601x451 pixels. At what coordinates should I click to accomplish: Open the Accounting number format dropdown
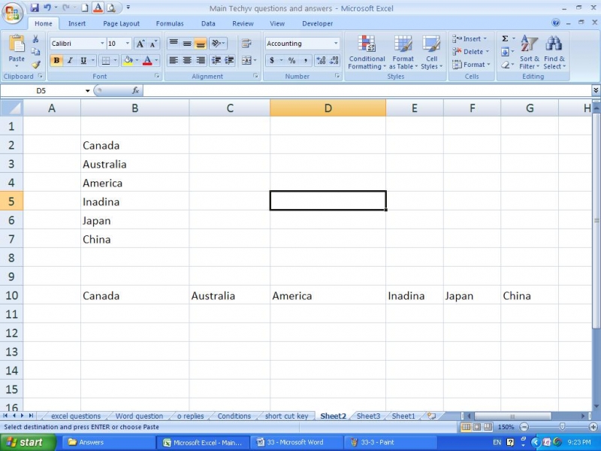(x=336, y=44)
